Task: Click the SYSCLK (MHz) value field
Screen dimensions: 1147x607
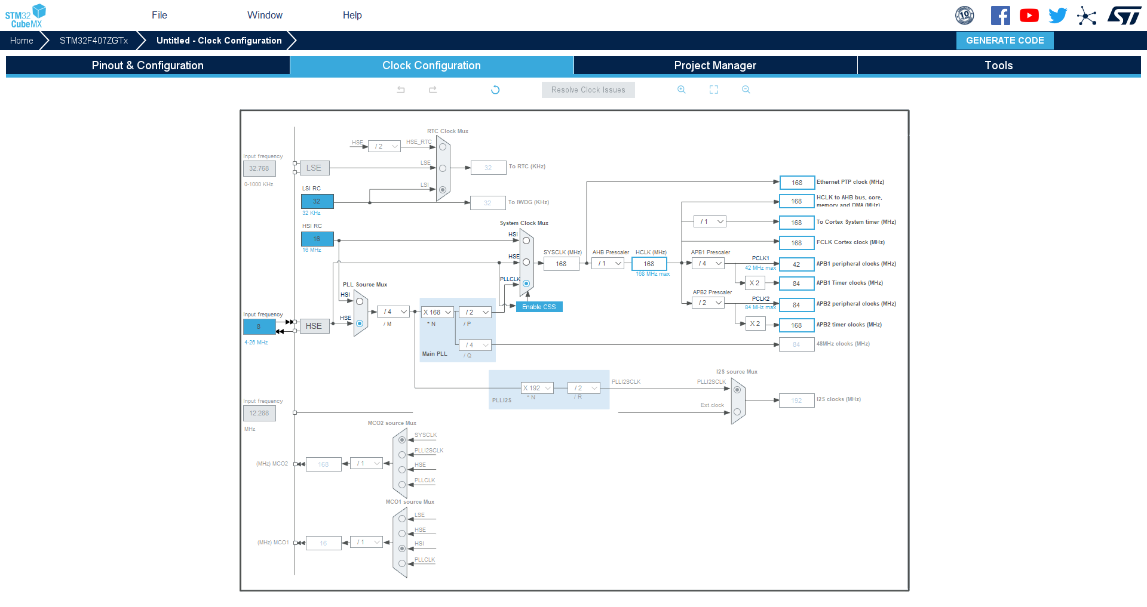Action: (x=561, y=264)
